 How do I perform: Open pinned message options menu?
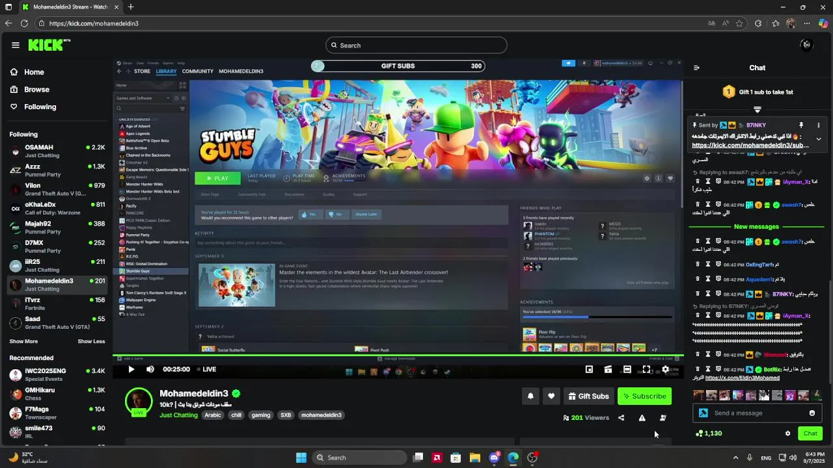tap(819, 125)
